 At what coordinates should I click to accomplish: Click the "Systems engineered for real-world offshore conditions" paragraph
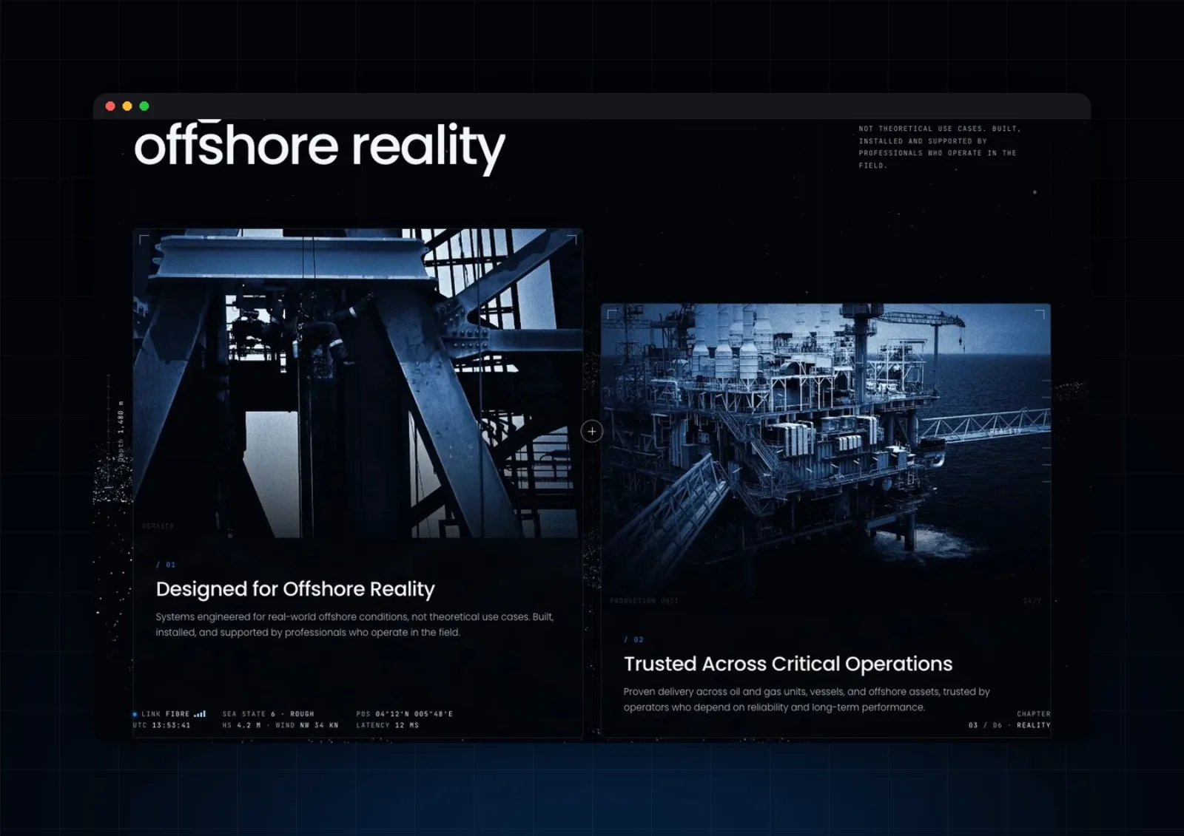tap(354, 625)
